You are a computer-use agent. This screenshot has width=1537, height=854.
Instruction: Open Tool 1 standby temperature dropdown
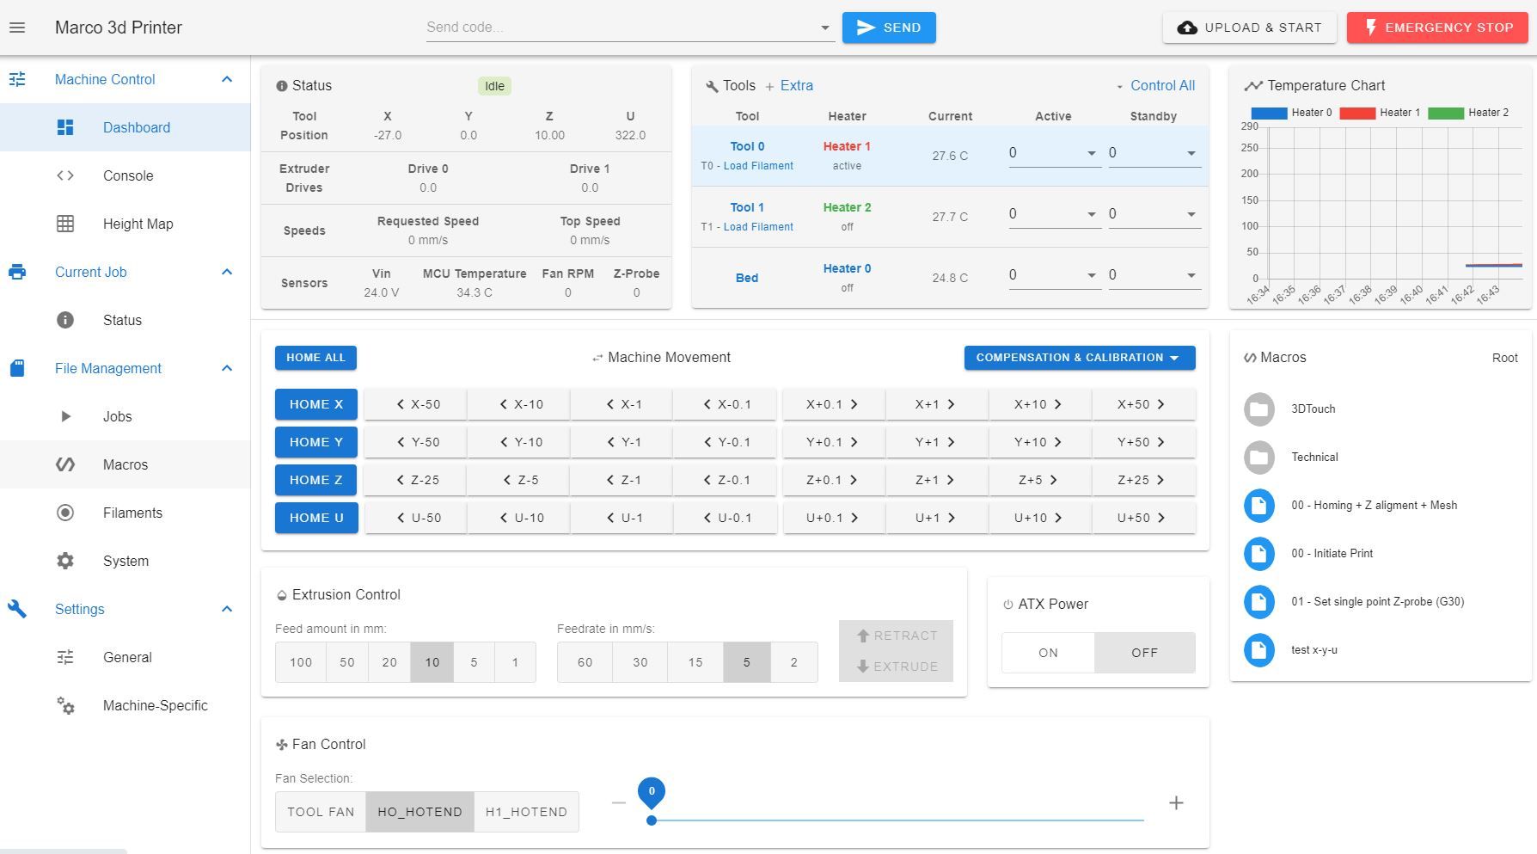pos(1191,214)
